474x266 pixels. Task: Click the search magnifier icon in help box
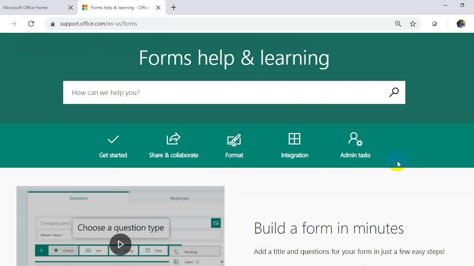[x=394, y=92]
